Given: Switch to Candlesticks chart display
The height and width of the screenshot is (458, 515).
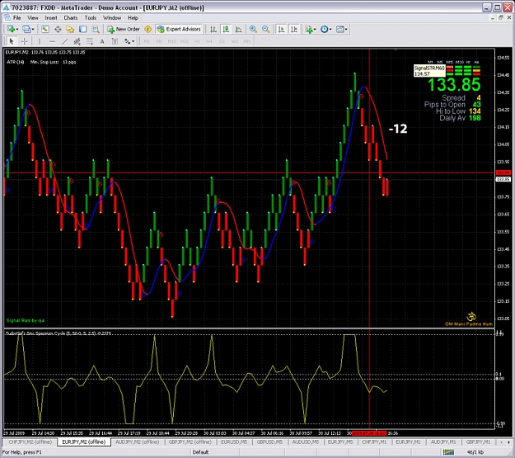Looking at the screenshot, I should [226, 29].
